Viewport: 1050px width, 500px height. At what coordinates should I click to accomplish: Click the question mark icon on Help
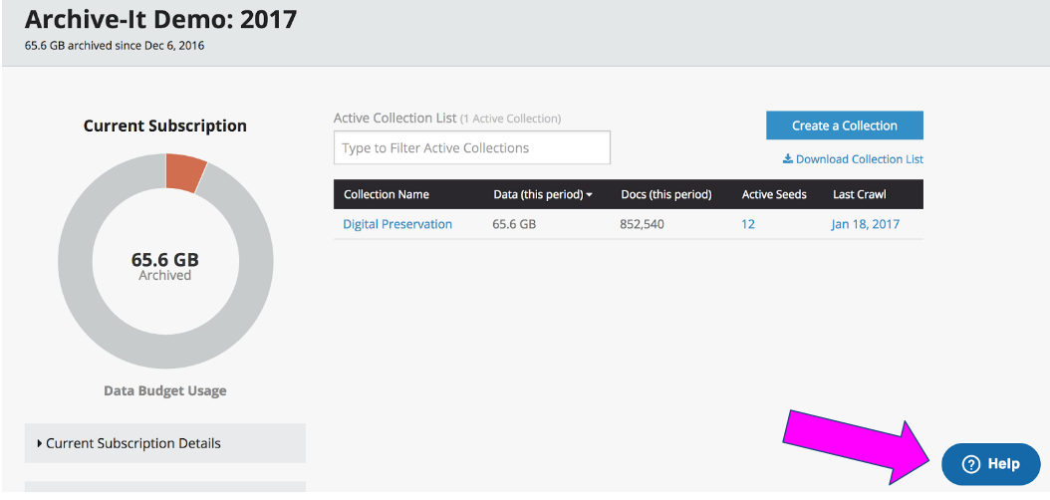971,464
